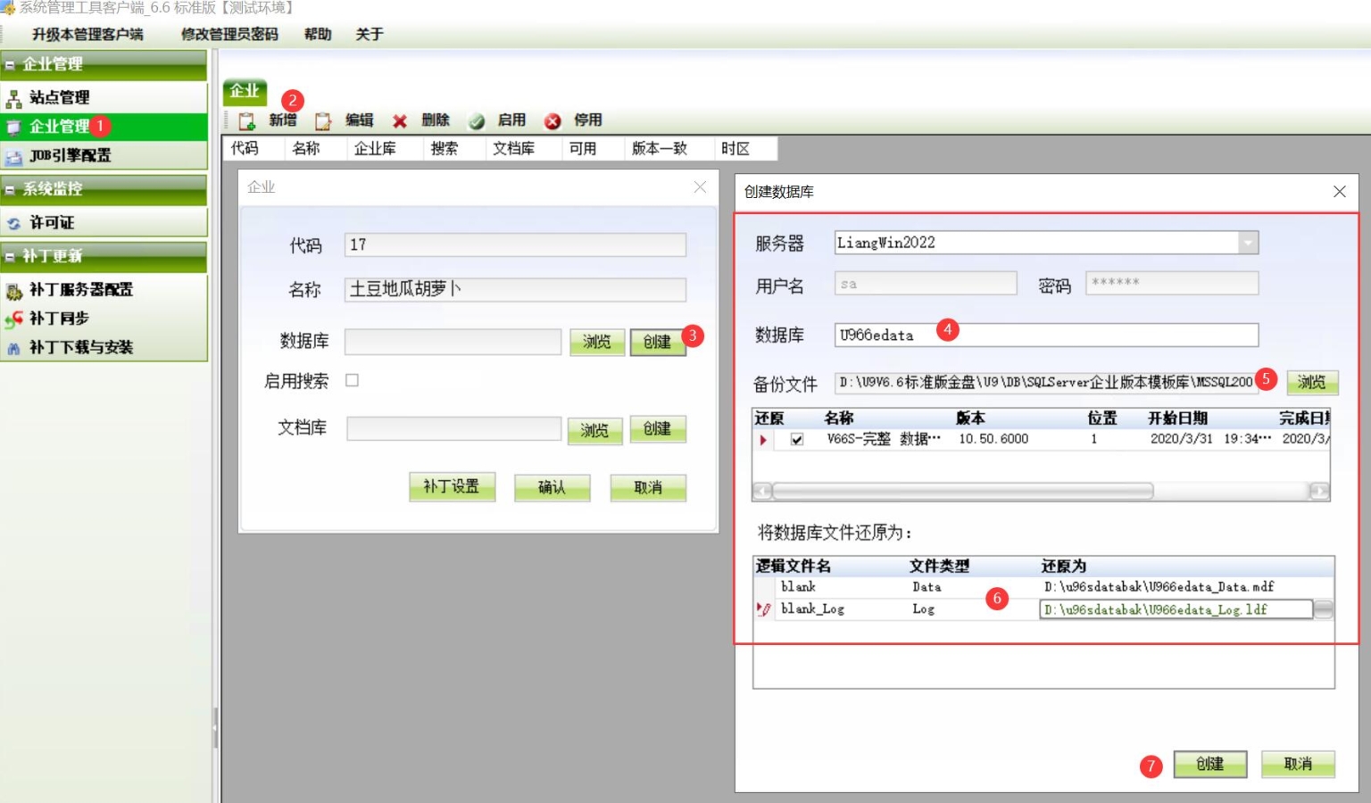Viewport: 1371px width, 803px height.
Task: Switch to the 企业 tab
Action: [245, 90]
